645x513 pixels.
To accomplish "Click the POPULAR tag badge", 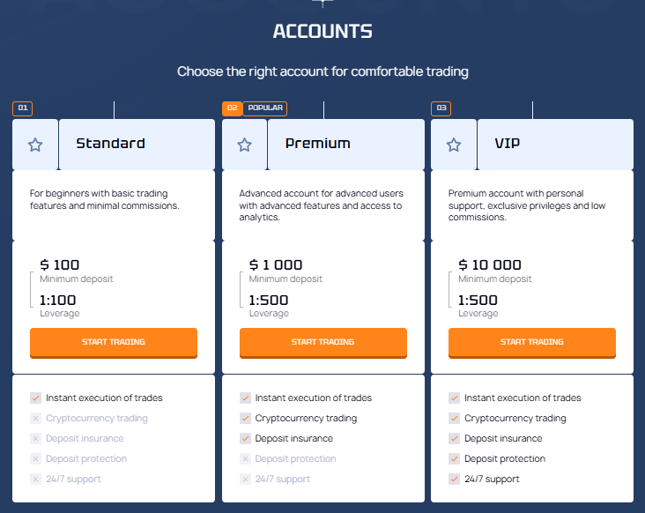I will (265, 108).
